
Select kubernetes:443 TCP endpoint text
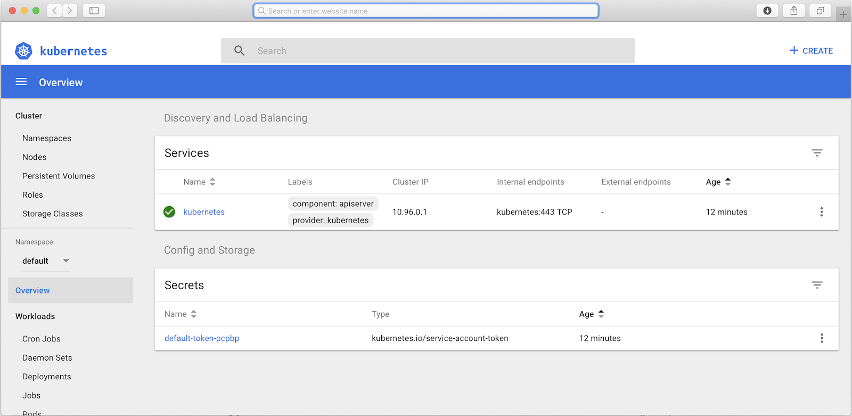coord(535,212)
